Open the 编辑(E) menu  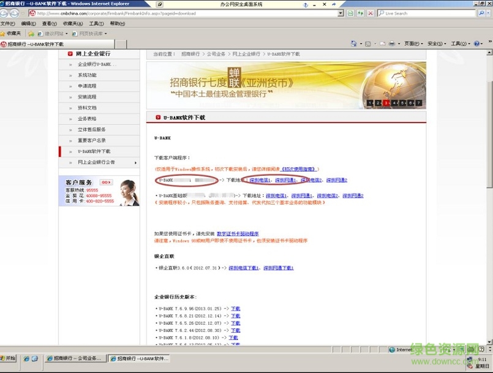pos(29,24)
